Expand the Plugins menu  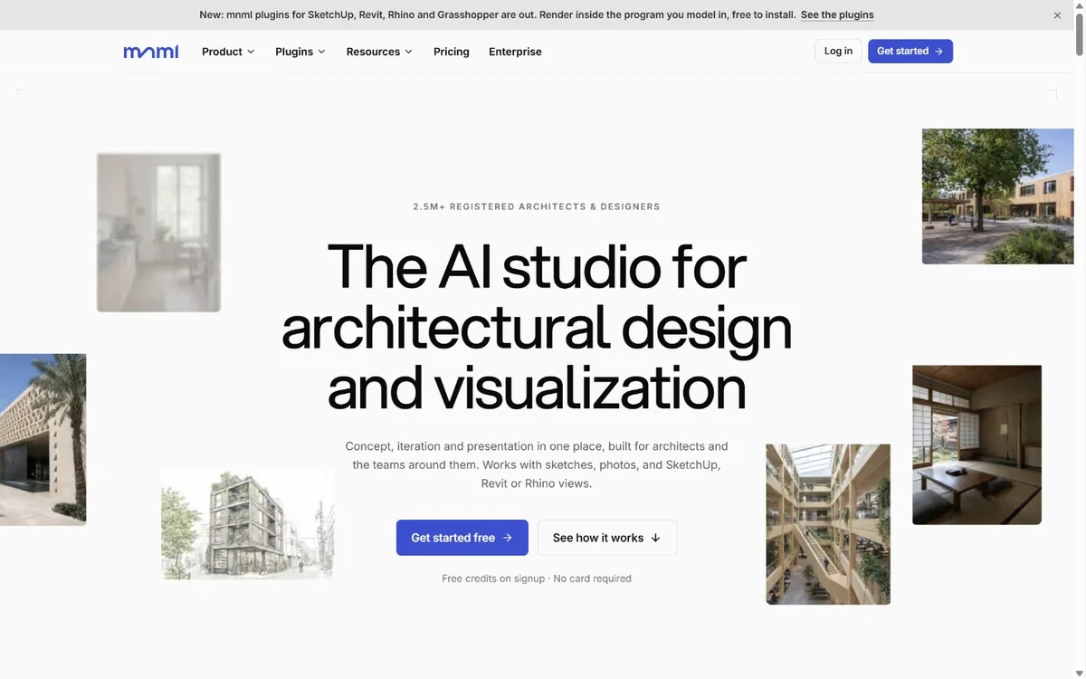300,52
